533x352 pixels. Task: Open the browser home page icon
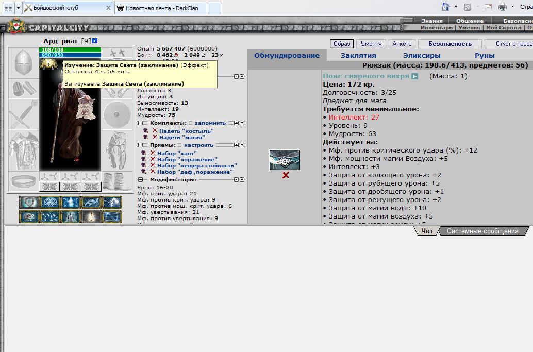pyautogui.click(x=445, y=7)
